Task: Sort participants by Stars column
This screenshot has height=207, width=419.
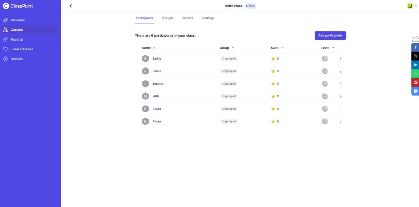Action: (x=277, y=48)
